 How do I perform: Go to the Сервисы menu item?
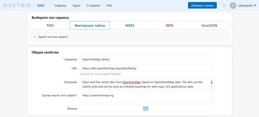click(x=60, y=6)
